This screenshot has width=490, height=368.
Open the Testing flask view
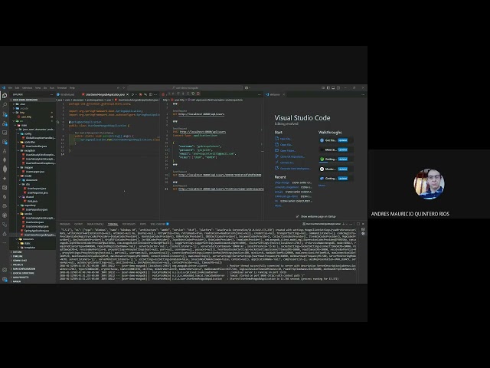point(5,151)
